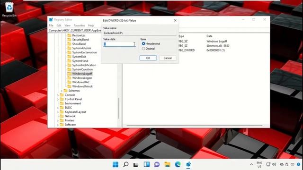Click the Data column header
Screen dimensions: 303x170
click(209, 36)
